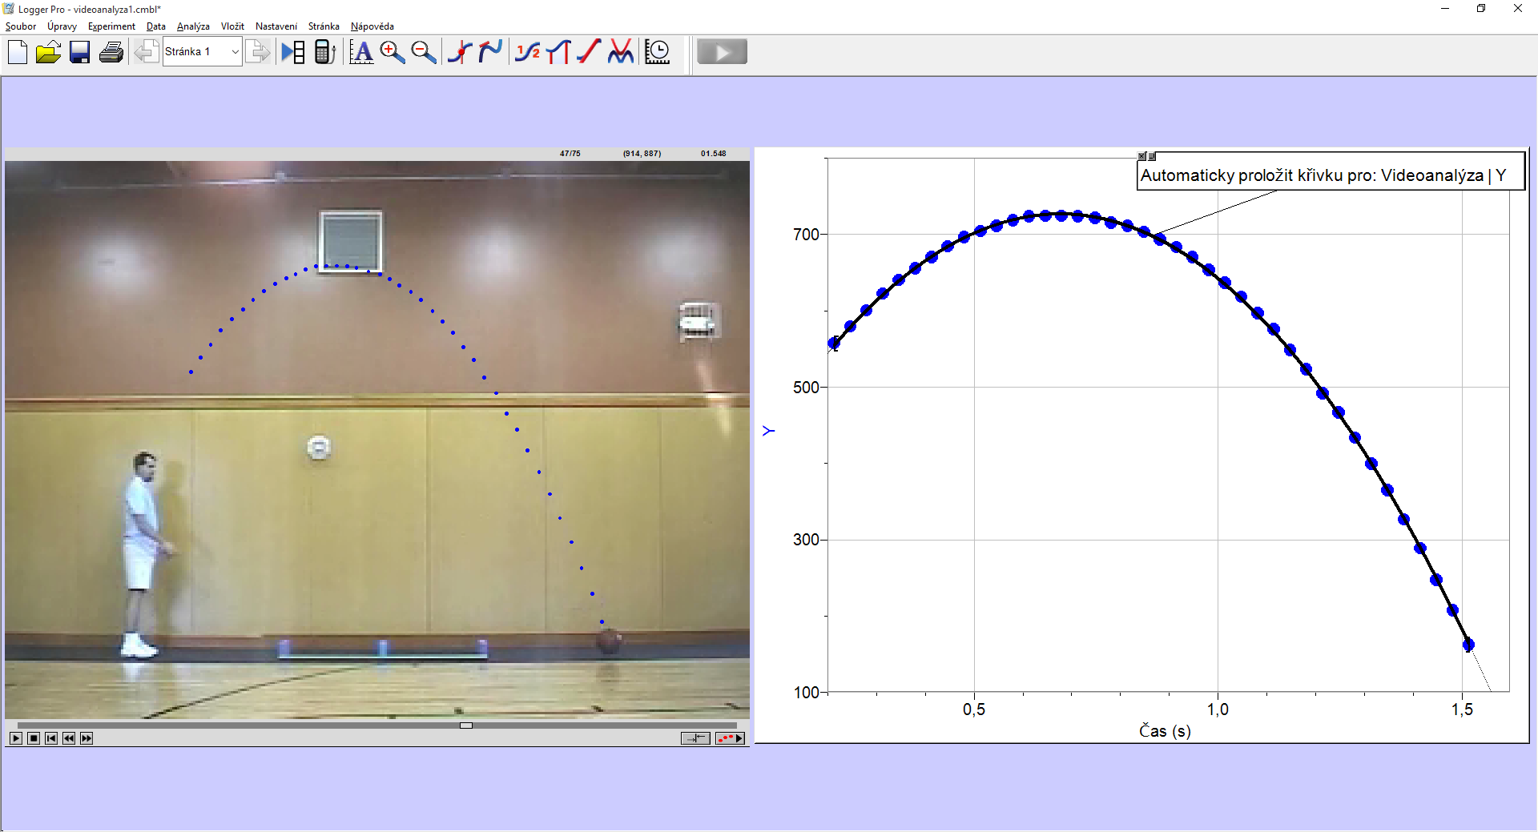Go to the next page arrow
Viewport: 1538px width, 832px height.
(258, 52)
